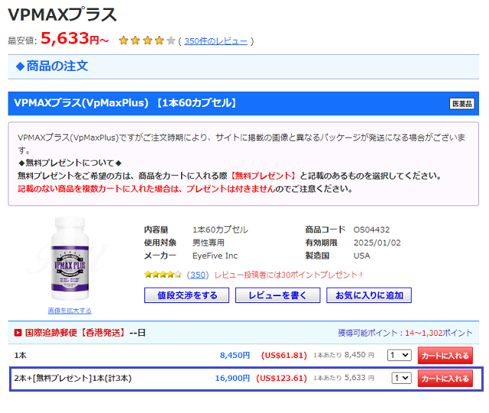Click the 8,450円 price text
Image resolution: width=489 pixels, height=413 pixels.
(x=235, y=355)
